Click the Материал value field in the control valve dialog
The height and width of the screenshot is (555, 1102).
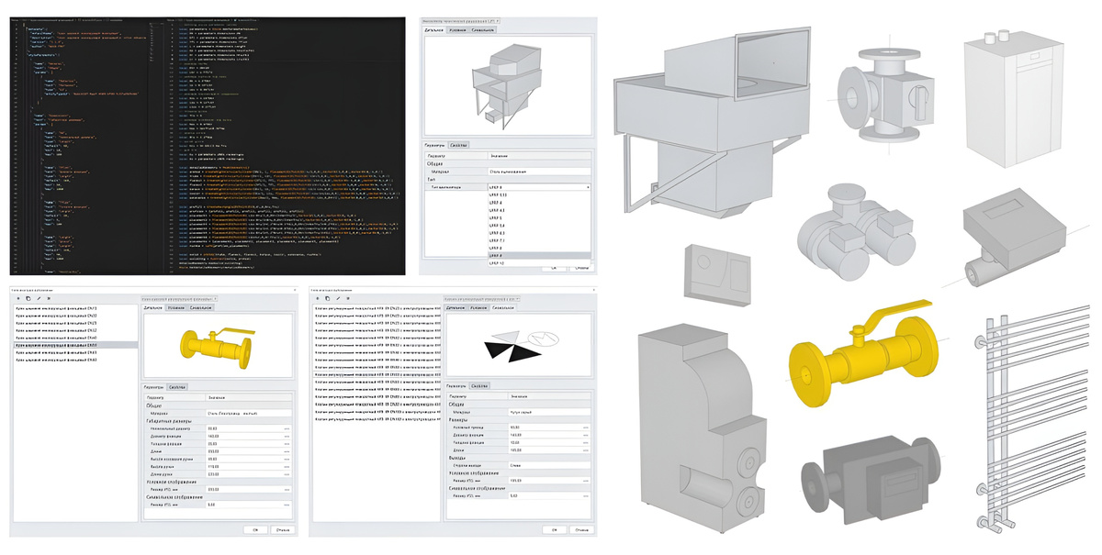click(x=549, y=411)
